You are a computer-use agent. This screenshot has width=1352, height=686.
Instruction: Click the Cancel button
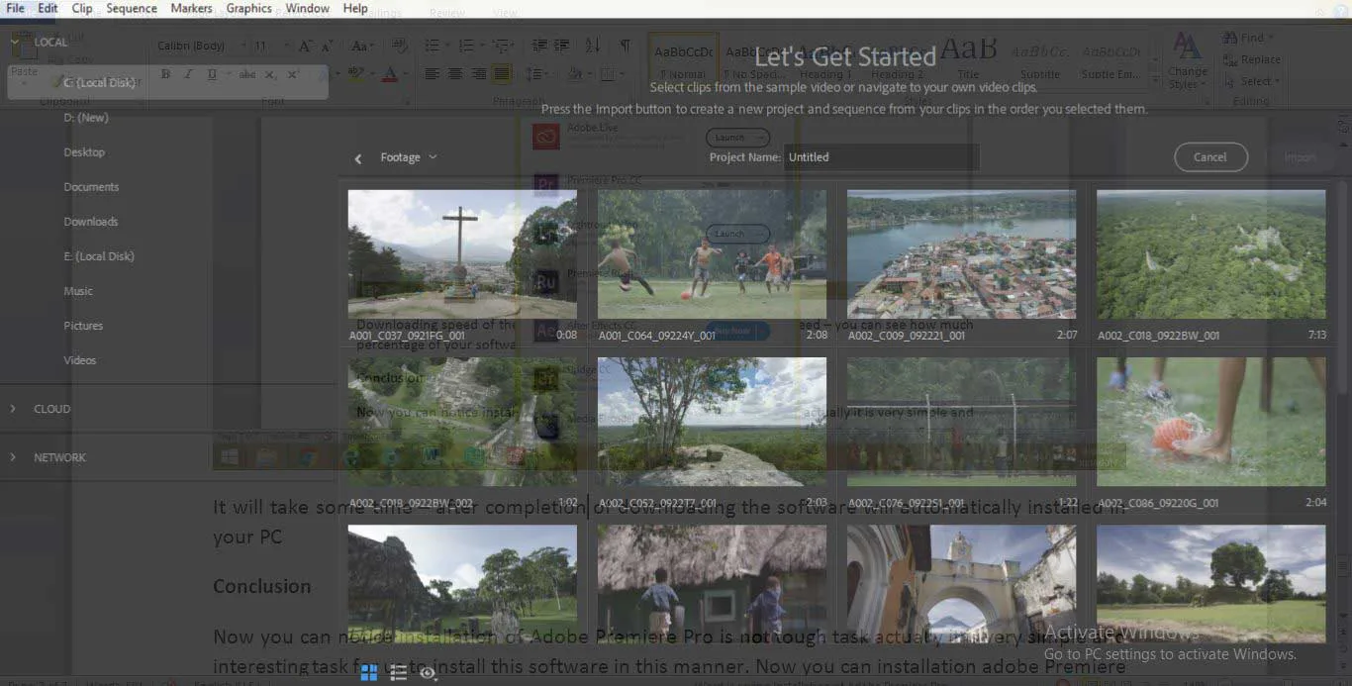pos(1210,157)
